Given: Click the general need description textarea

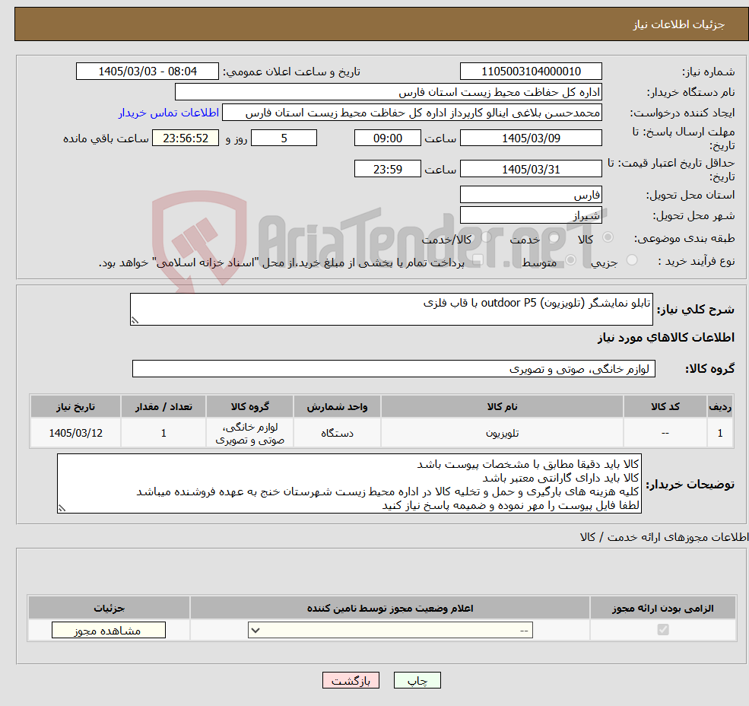Looking at the screenshot, I should (391, 310).
